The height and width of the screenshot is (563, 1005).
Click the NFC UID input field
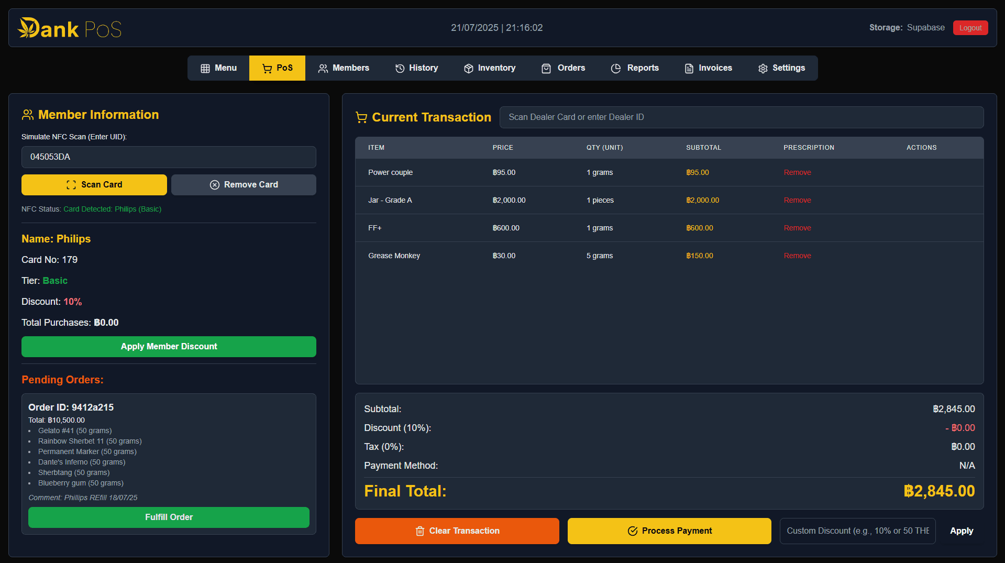click(x=169, y=157)
